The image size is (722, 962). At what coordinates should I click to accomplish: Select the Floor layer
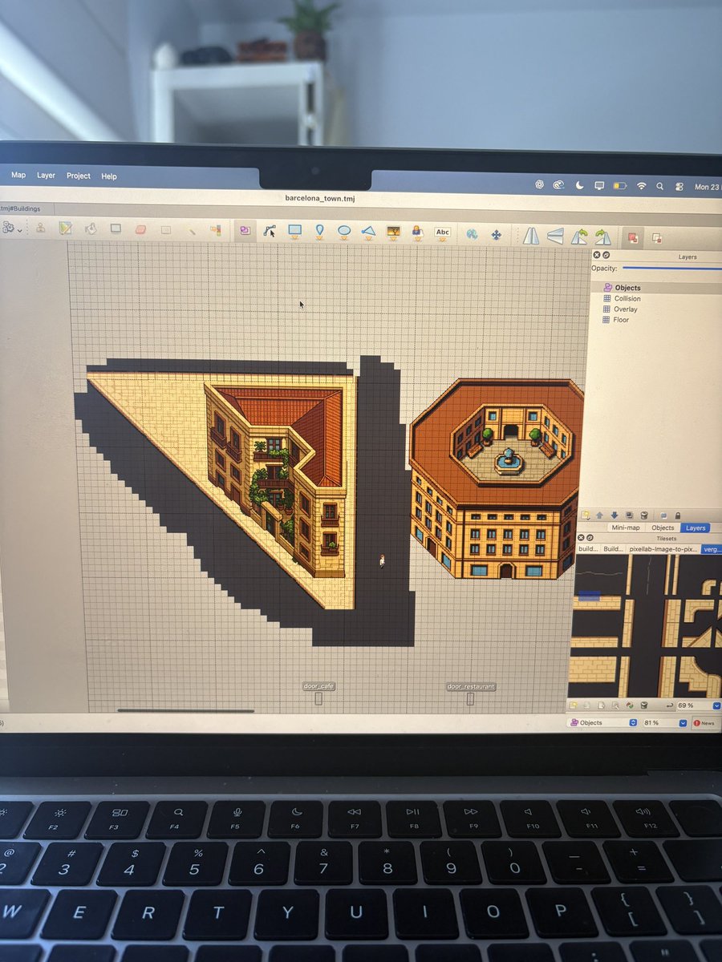pos(654,319)
